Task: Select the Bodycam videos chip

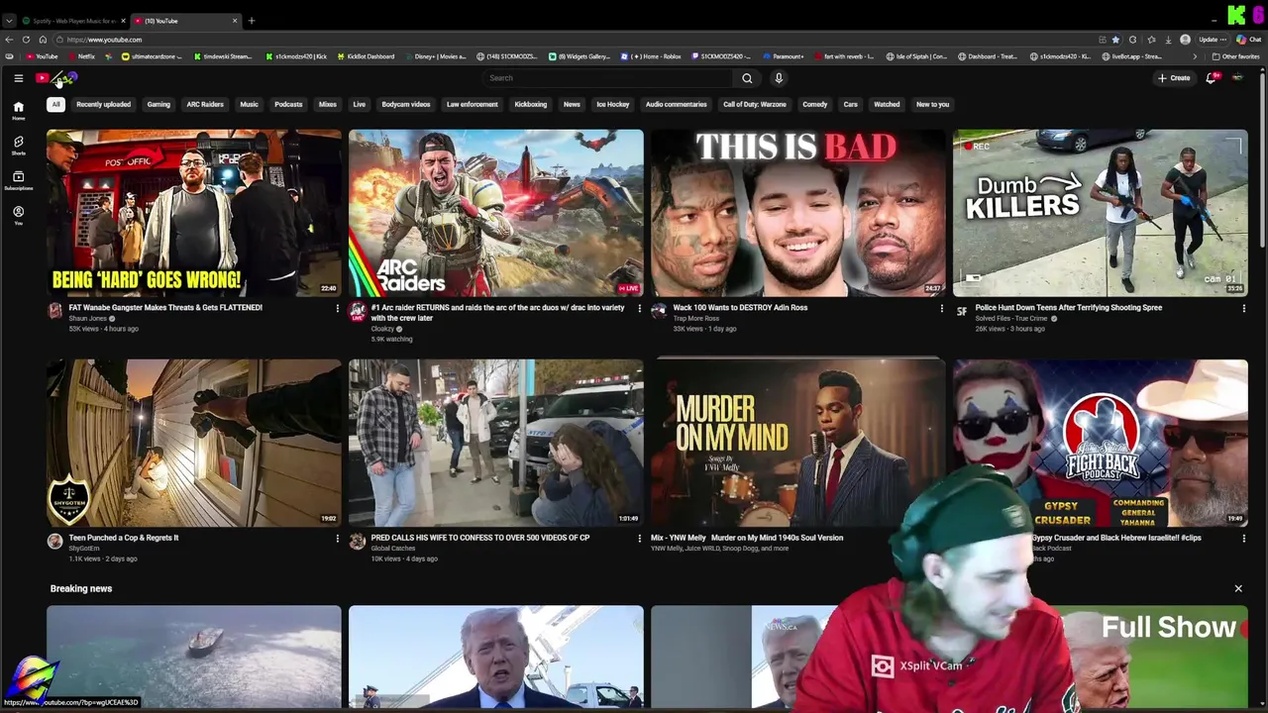Action: pyautogui.click(x=406, y=104)
